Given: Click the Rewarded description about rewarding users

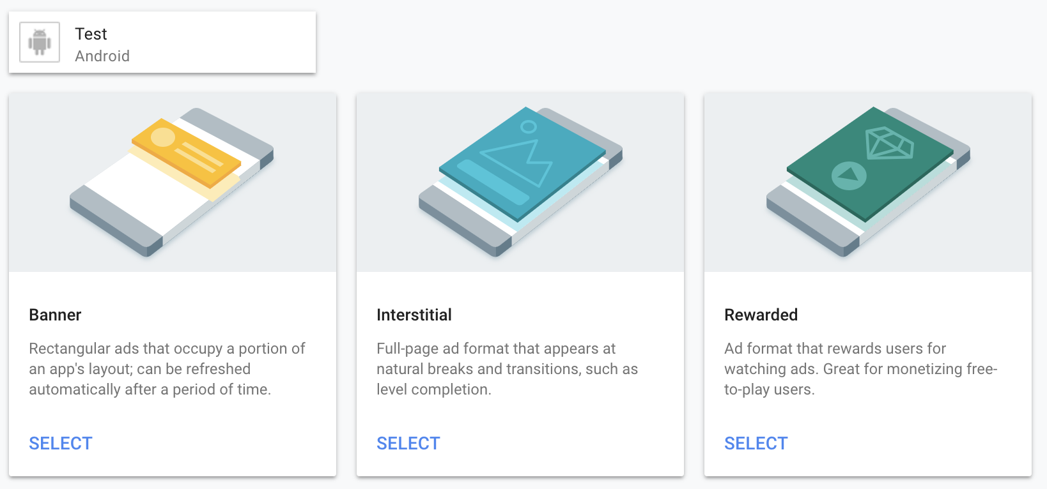Looking at the screenshot, I should 860,369.
